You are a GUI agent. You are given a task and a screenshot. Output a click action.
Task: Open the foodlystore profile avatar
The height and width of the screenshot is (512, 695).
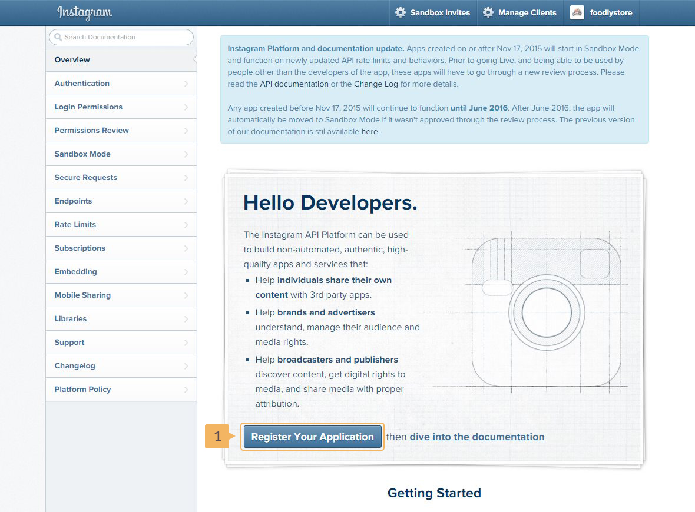[577, 12]
